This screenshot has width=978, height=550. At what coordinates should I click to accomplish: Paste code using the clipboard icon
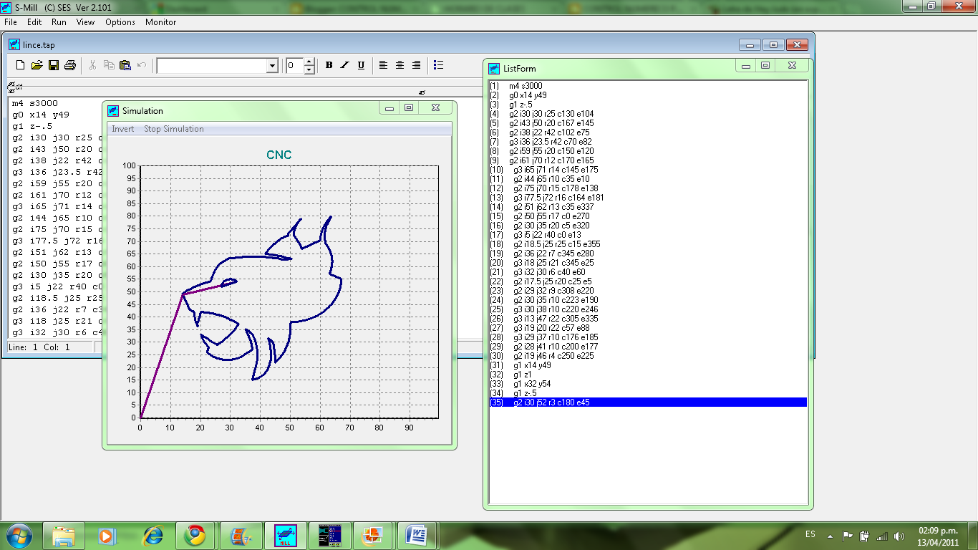click(125, 65)
